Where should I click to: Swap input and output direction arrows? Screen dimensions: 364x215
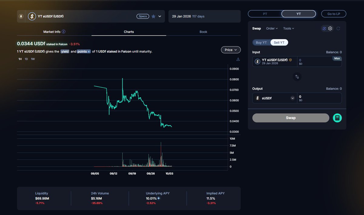click(x=297, y=77)
